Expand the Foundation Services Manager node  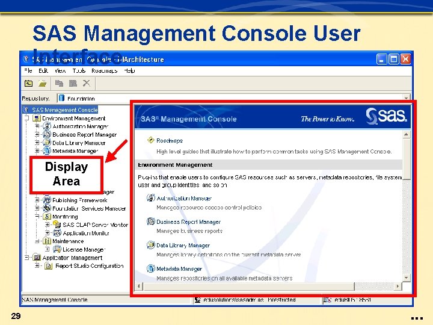point(37,208)
